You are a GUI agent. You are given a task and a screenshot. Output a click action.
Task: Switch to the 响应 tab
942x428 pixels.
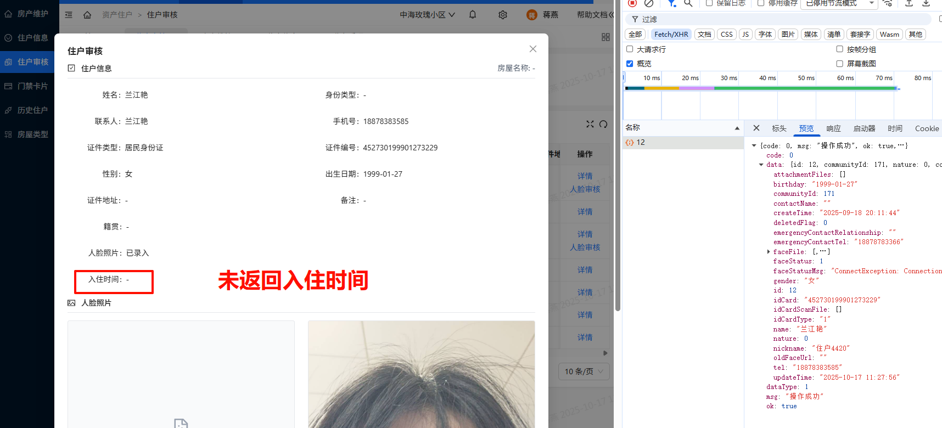833,128
